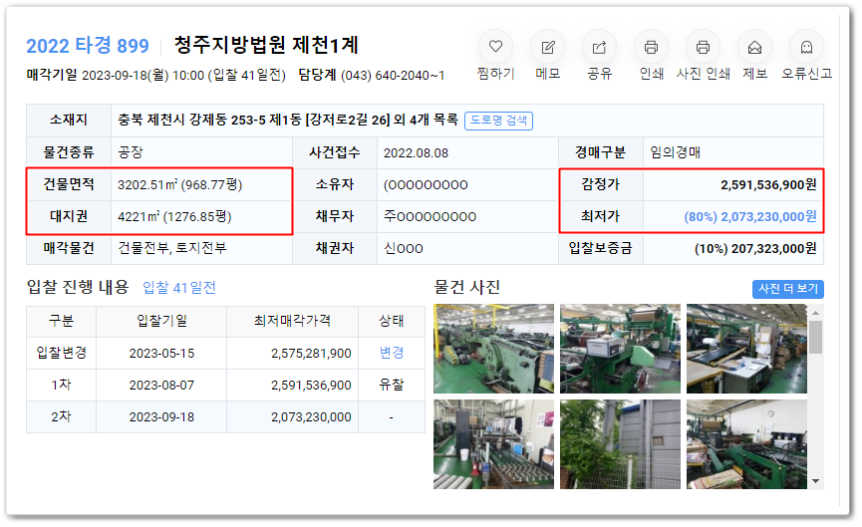Viewport: 862px width, 527px height.
Task: Click the court name 청주지방법원 제천1계
Action: (266, 45)
